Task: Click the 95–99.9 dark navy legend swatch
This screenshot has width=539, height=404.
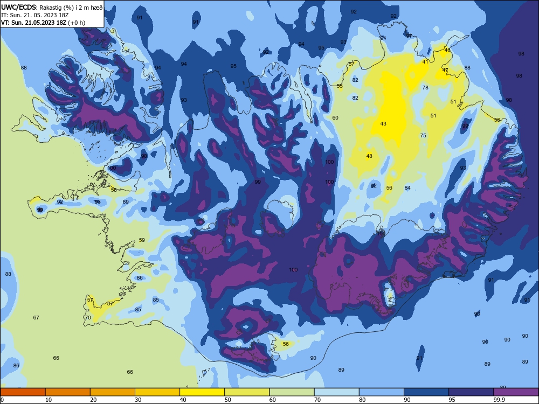Action: pos(471,392)
